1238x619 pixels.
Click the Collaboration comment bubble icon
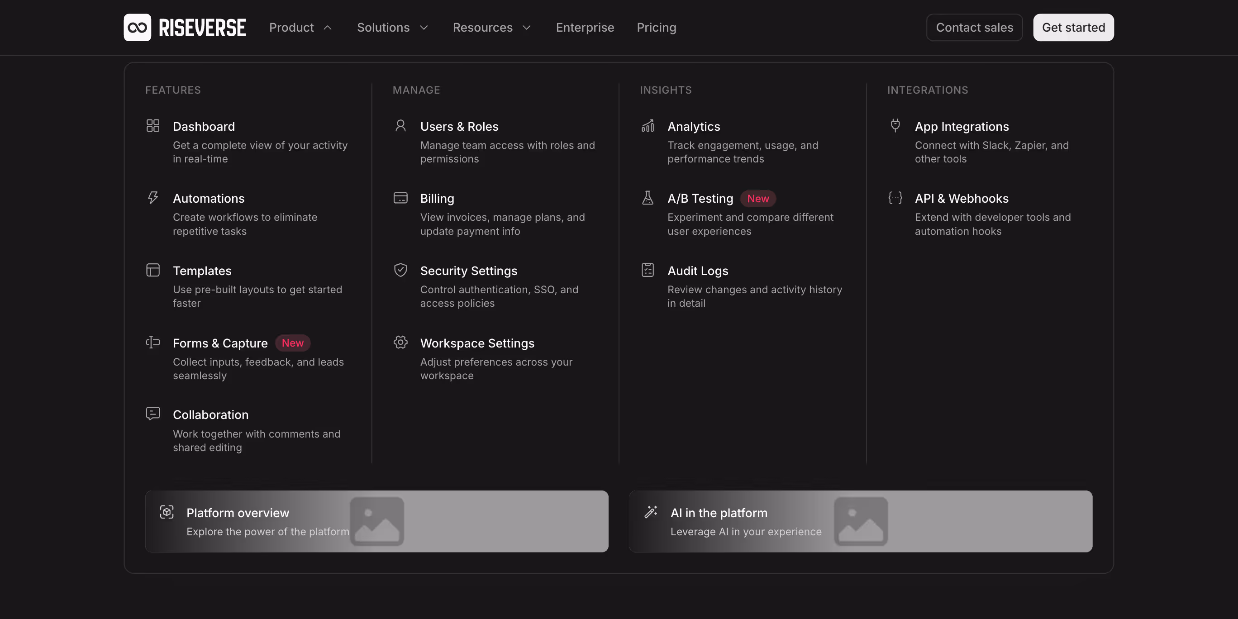[x=153, y=413]
